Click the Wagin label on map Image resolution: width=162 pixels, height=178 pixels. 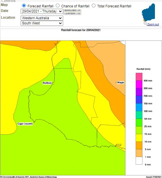(x=121, y=82)
